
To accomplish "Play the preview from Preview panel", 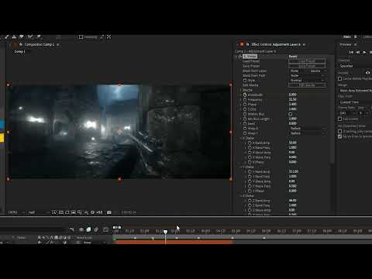I will click(364, 52).
